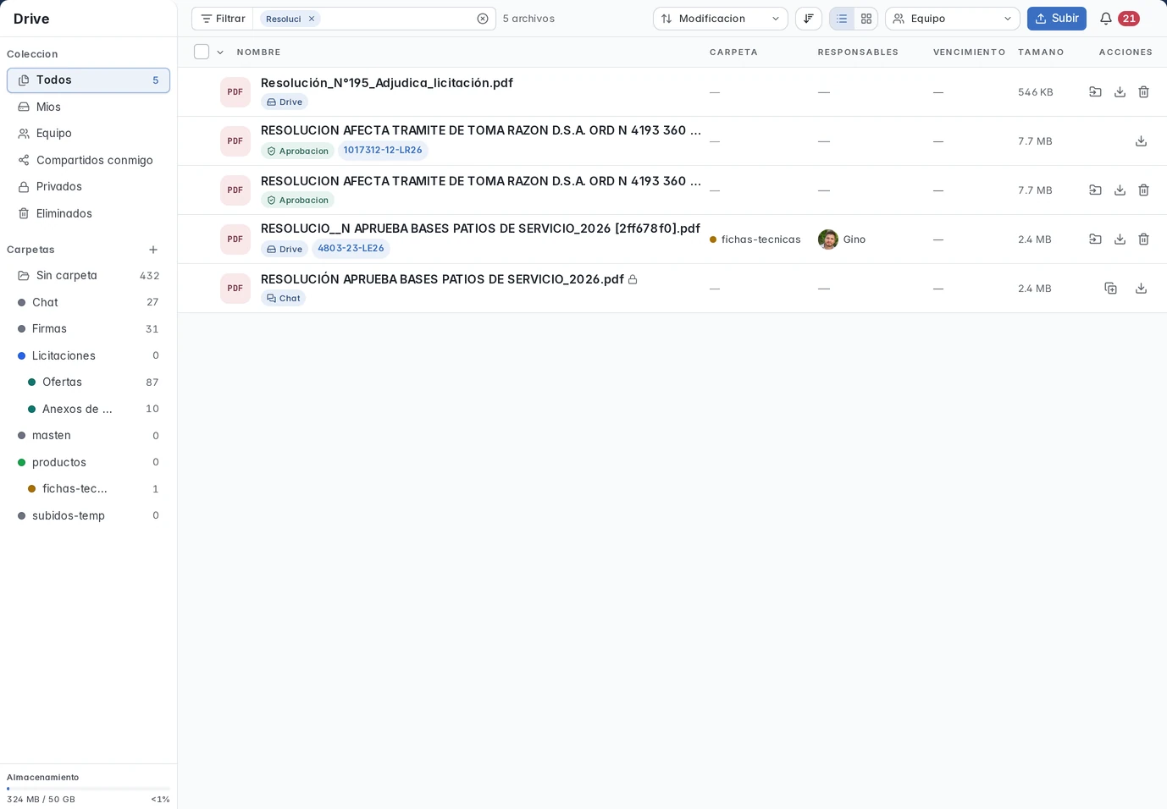The width and height of the screenshot is (1167, 809).
Task: Open the Filtrar filter menu
Action: pyautogui.click(x=223, y=19)
